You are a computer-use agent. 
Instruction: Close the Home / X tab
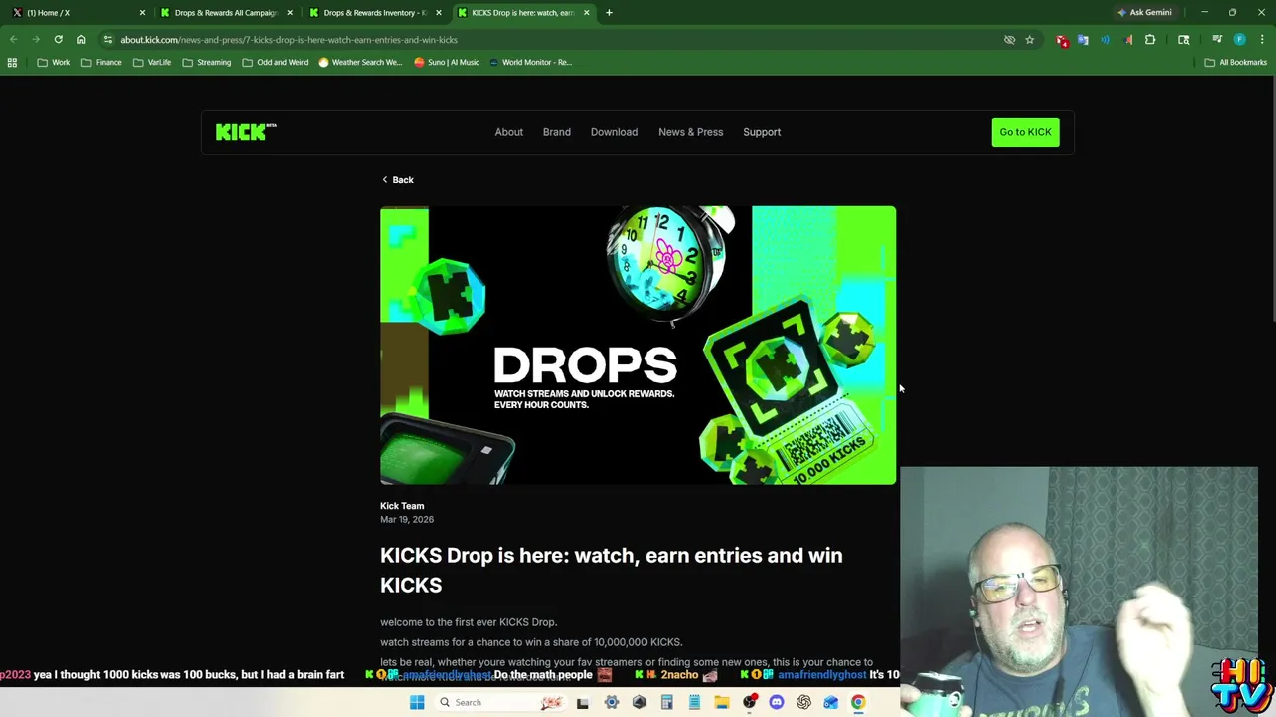[x=142, y=13]
